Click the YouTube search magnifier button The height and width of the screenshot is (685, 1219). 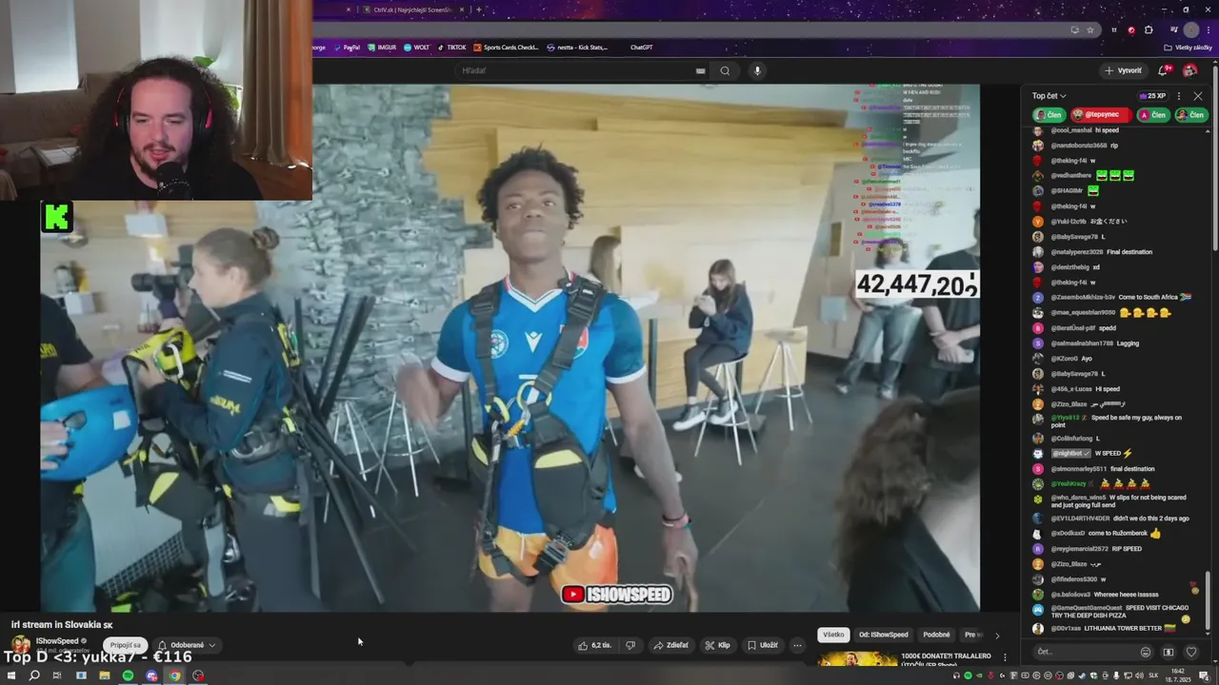tap(725, 70)
